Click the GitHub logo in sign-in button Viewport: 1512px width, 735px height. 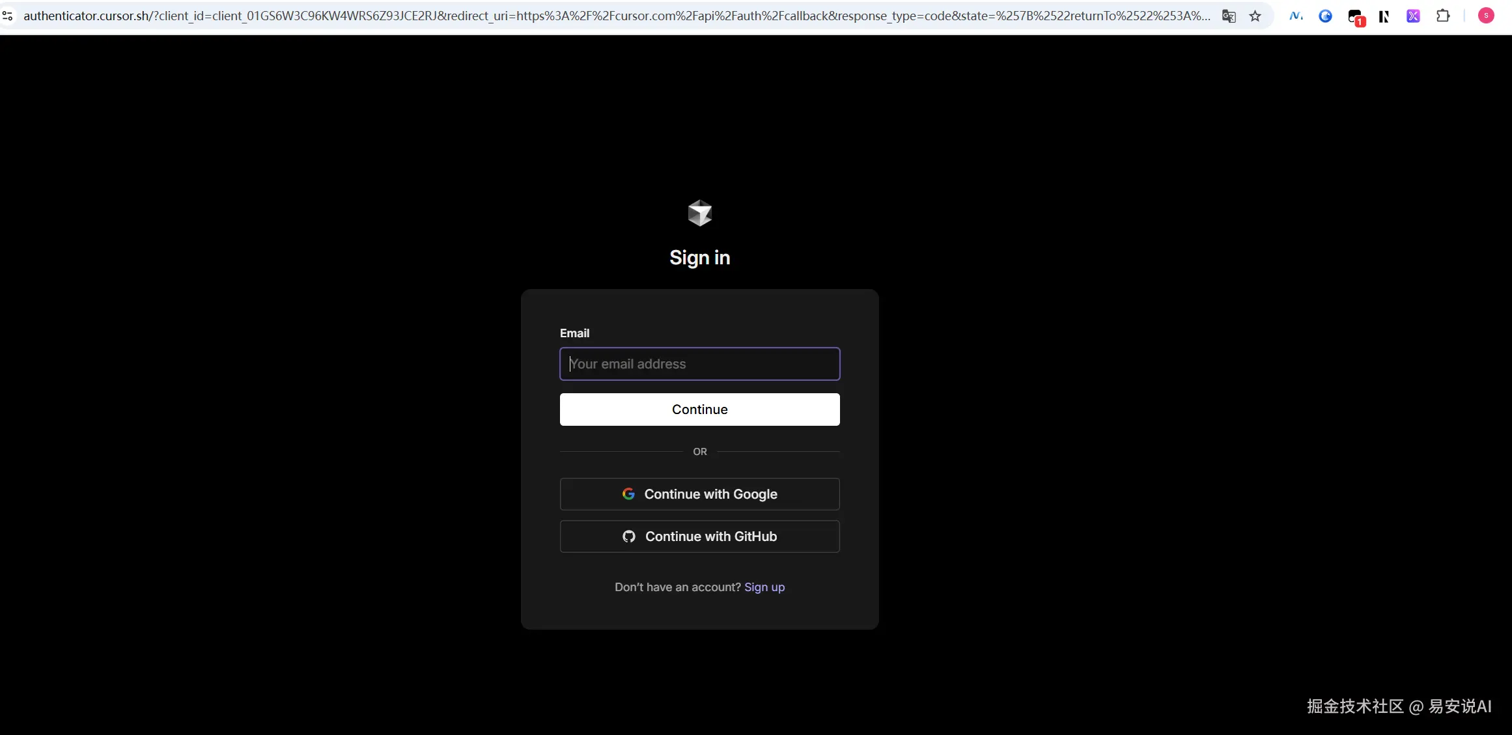pyautogui.click(x=629, y=536)
